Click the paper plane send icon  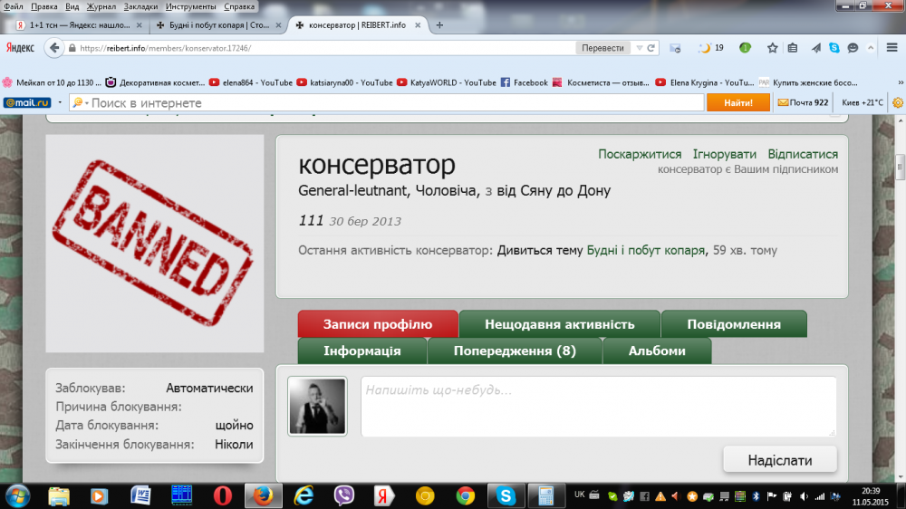(x=815, y=48)
